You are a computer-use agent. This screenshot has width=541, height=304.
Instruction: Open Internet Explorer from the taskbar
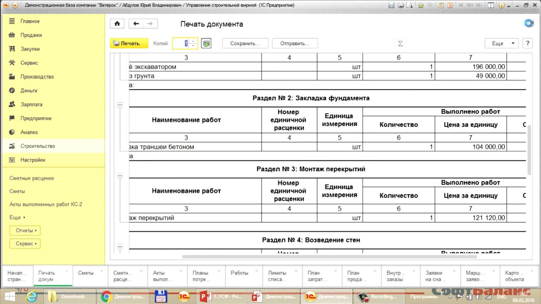tap(31, 296)
